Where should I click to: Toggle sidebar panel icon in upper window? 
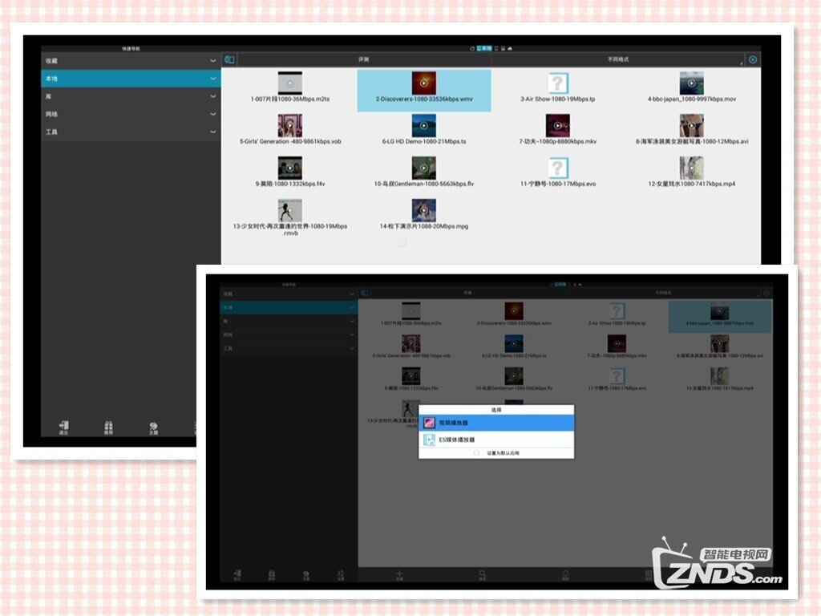point(229,59)
